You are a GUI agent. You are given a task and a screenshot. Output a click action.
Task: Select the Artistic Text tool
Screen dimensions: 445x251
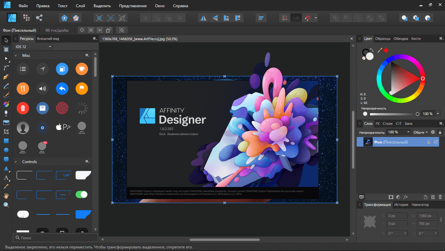(6, 177)
